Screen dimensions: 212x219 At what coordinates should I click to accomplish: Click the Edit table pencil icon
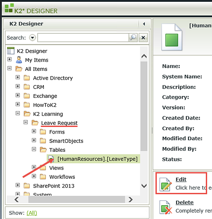coord(166,184)
